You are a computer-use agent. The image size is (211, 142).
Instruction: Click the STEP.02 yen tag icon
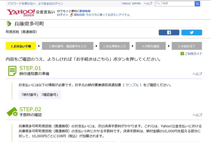(12, 112)
